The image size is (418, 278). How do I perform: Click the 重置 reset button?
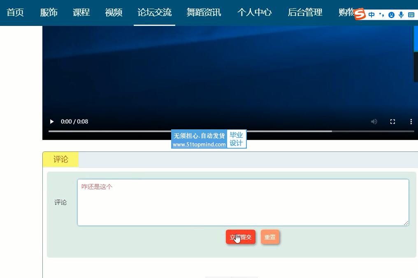270,237
